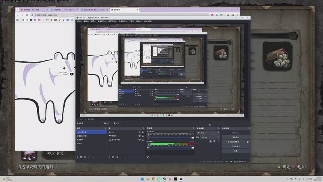Open the 停靠窗口 menu in OBS
The image size is (323, 182).
click(102, 21)
